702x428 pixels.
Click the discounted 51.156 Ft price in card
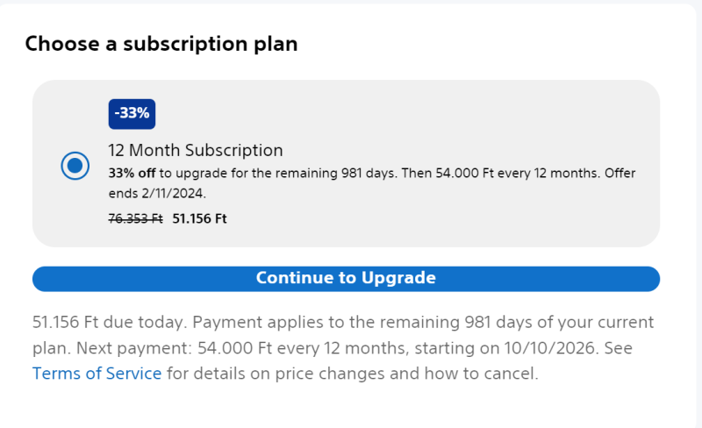(x=199, y=218)
